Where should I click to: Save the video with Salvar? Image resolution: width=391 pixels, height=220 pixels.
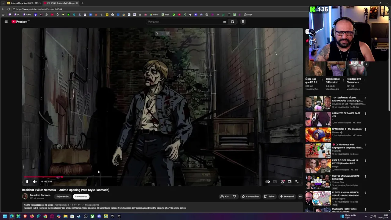pos(269,196)
